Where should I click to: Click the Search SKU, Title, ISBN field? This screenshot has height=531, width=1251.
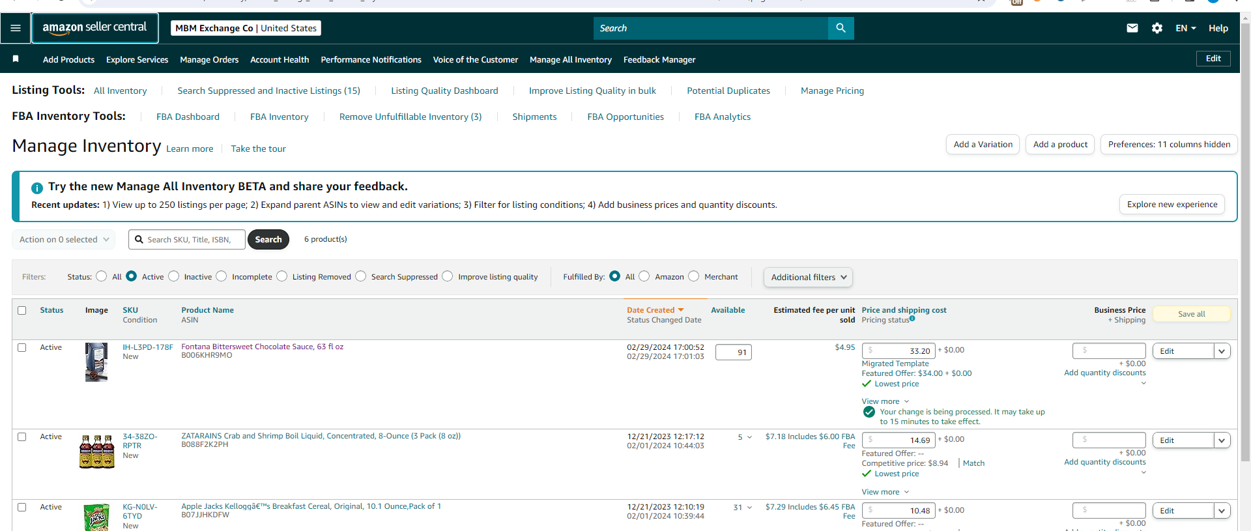point(187,240)
